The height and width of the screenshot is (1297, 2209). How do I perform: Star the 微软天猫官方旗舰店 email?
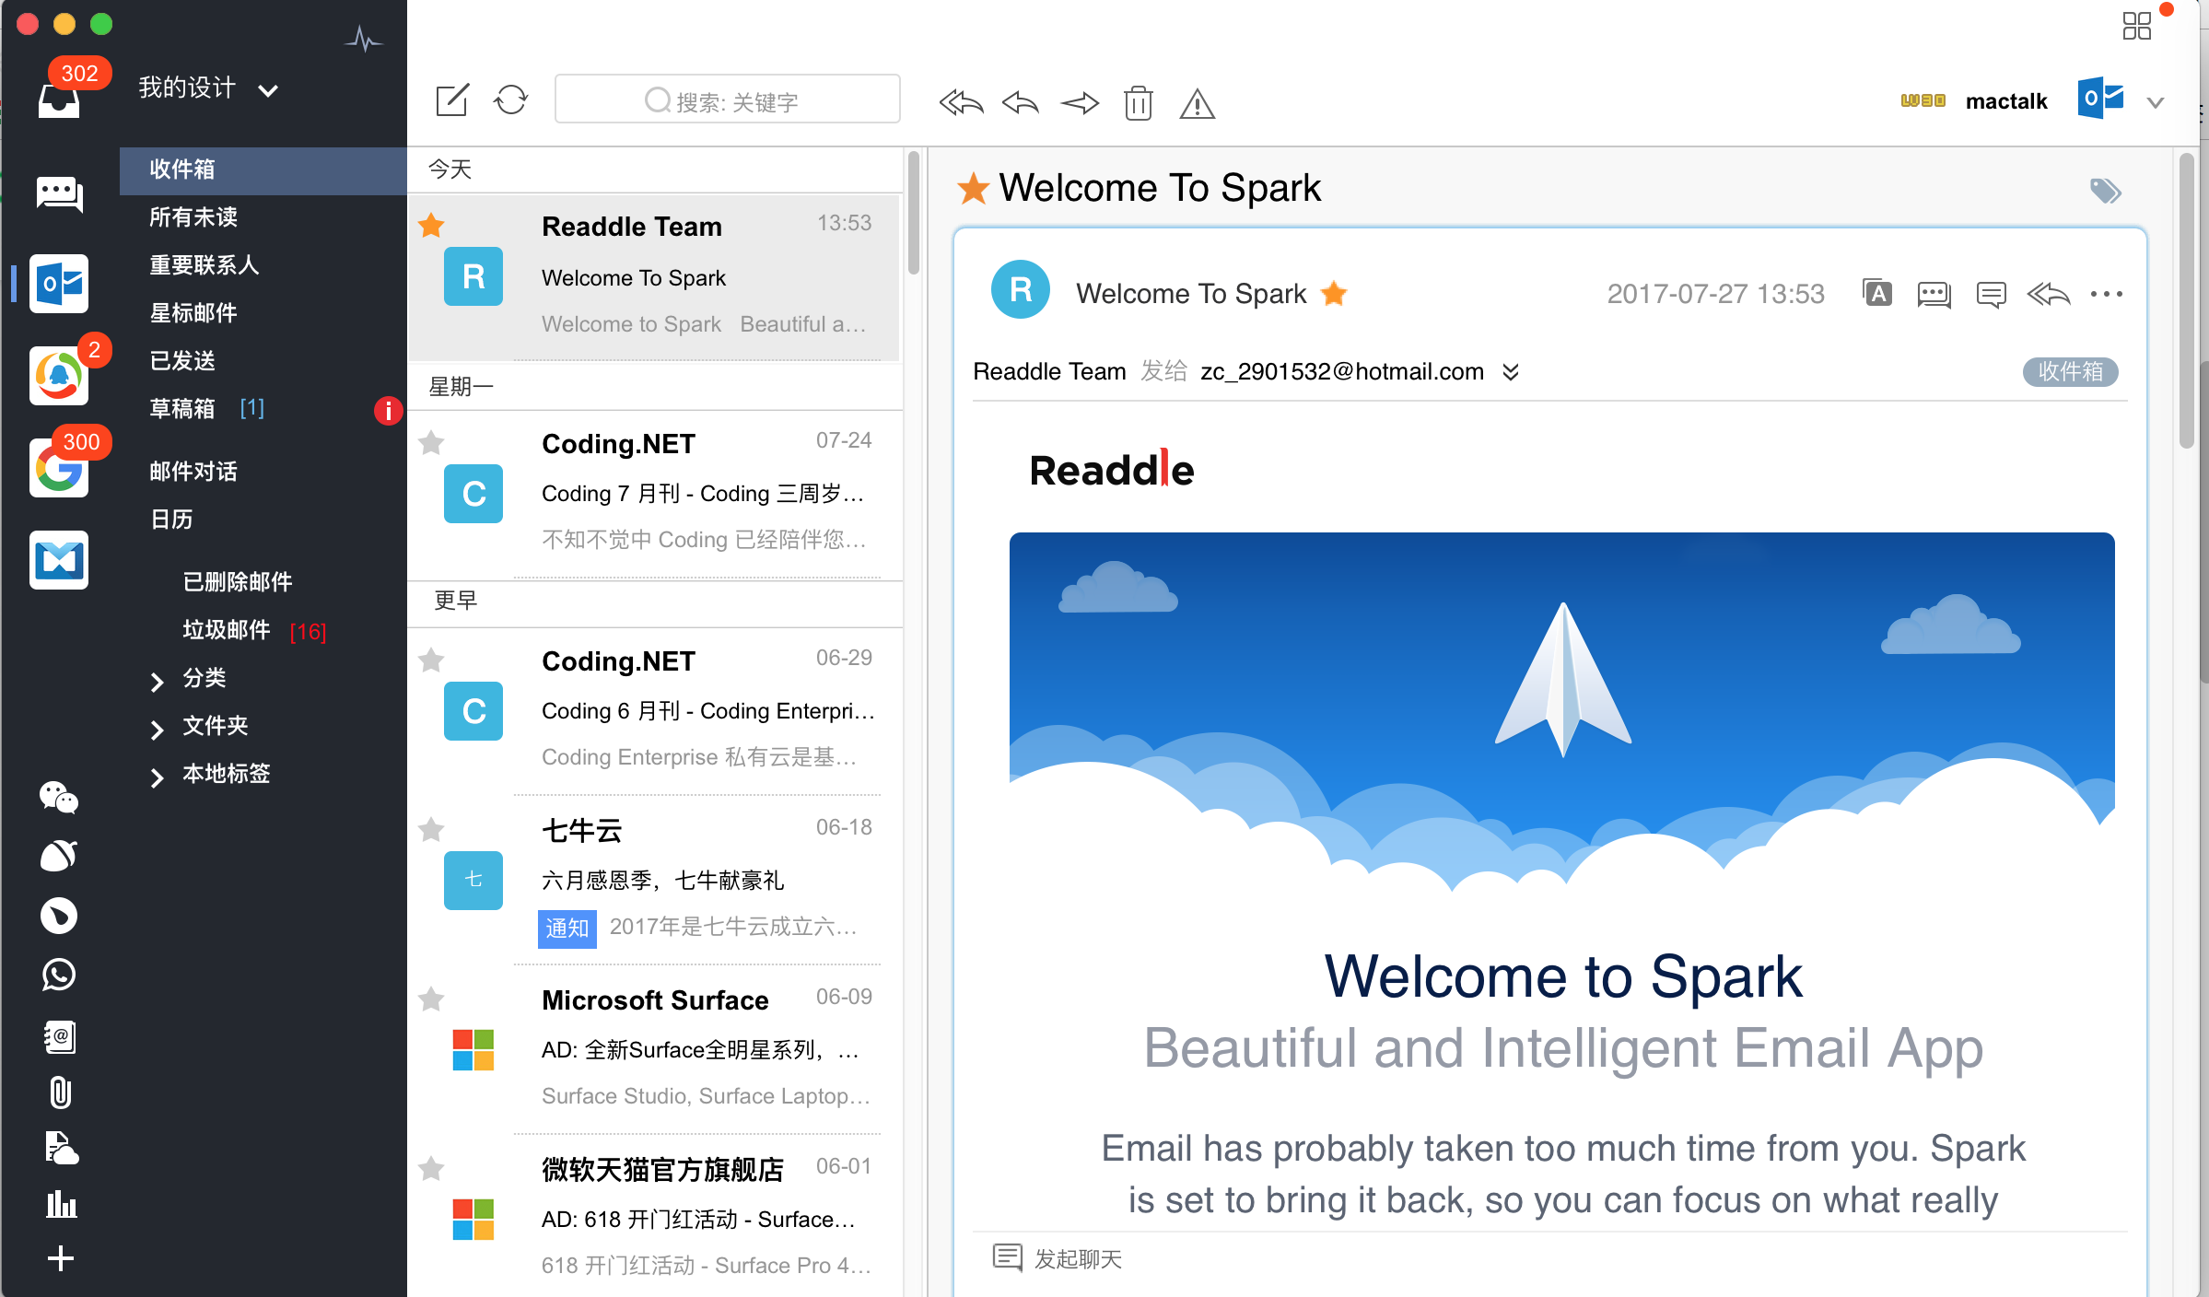[x=431, y=1168]
